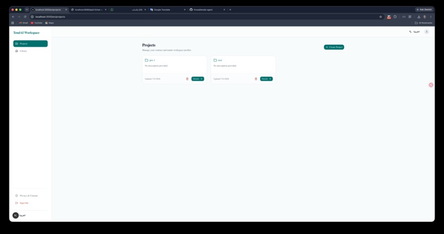Screen dimensions: 444x234
Task: Open the Maps bookmark
Action: point(49,23)
